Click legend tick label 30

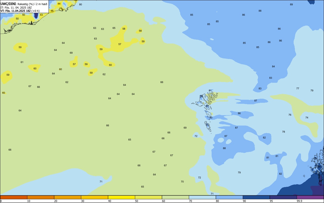[x=83, y=201]
